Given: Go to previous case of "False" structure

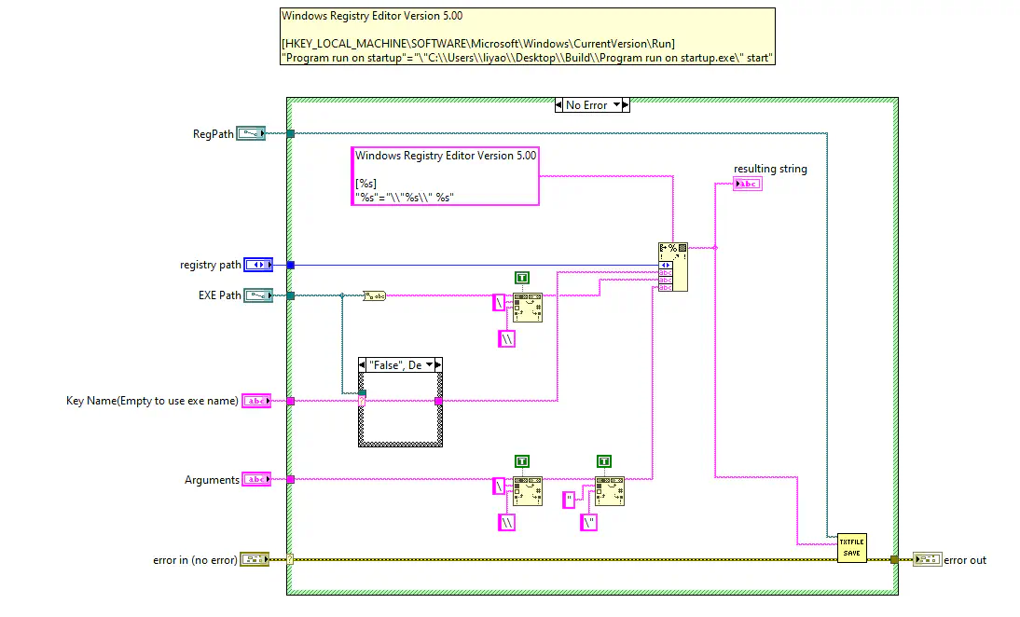Looking at the screenshot, I should [x=364, y=364].
